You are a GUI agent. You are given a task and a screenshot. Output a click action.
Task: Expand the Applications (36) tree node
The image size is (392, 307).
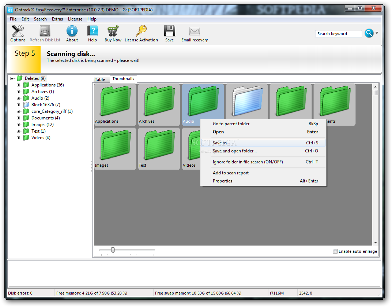(x=18, y=85)
